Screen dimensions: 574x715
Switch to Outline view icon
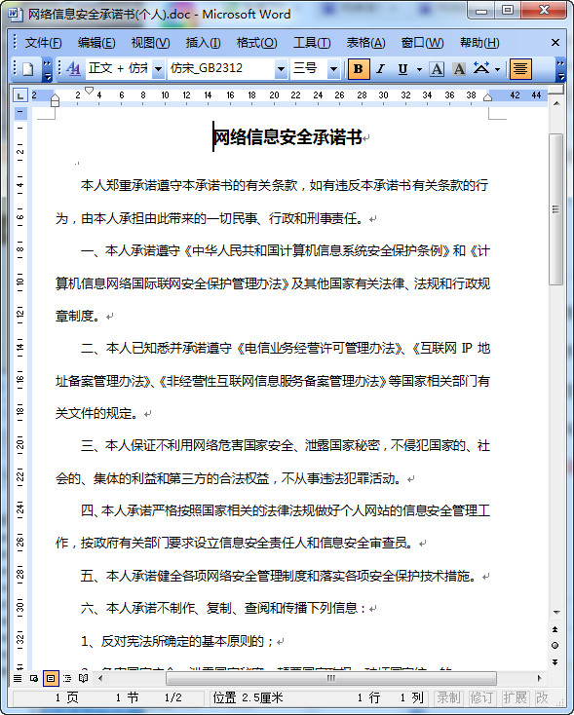coord(67,679)
